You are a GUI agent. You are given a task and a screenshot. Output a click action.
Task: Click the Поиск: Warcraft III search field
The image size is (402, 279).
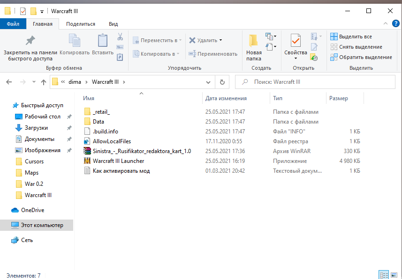[x=315, y=82]
